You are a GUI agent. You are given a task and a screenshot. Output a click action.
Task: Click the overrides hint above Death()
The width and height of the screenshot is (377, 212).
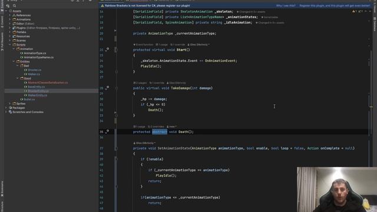pyautogui.click(x=156, y=127)
